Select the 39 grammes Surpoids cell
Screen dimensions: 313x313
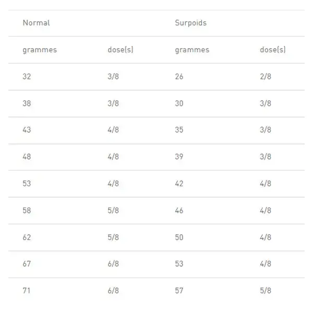point(179,156)
